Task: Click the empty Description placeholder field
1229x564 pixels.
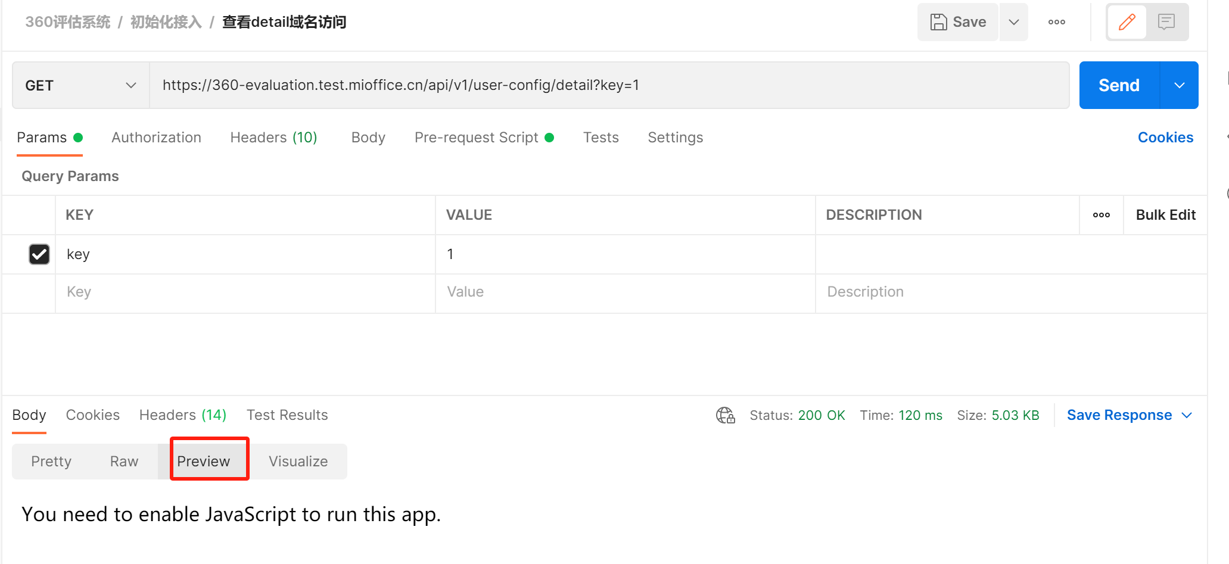Action: [1011, 292]
